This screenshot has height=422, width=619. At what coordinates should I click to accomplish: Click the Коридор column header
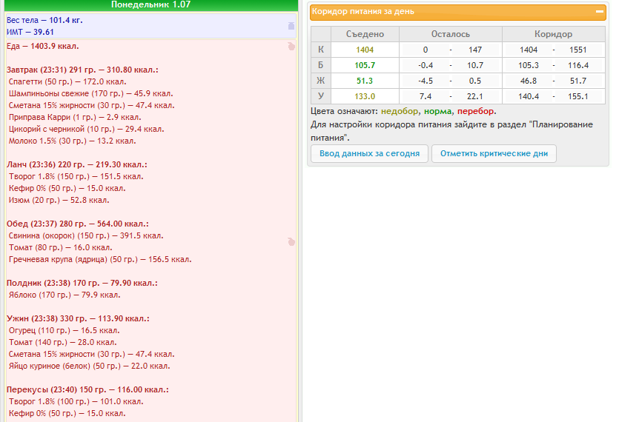point(554,34)
